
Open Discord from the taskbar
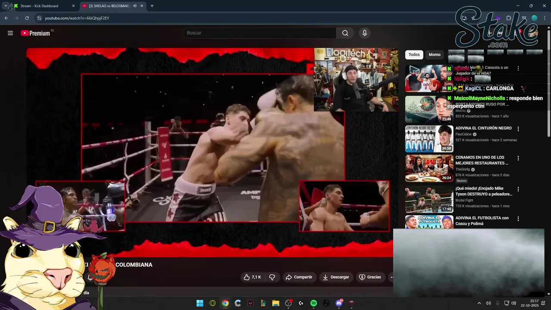(x=339, y=303)
